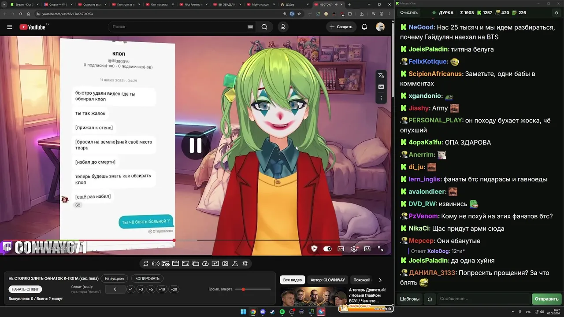Screen dimensions: 564x317
Task: Expand more filter chips with the right arrow
Action: pos(380,280)
